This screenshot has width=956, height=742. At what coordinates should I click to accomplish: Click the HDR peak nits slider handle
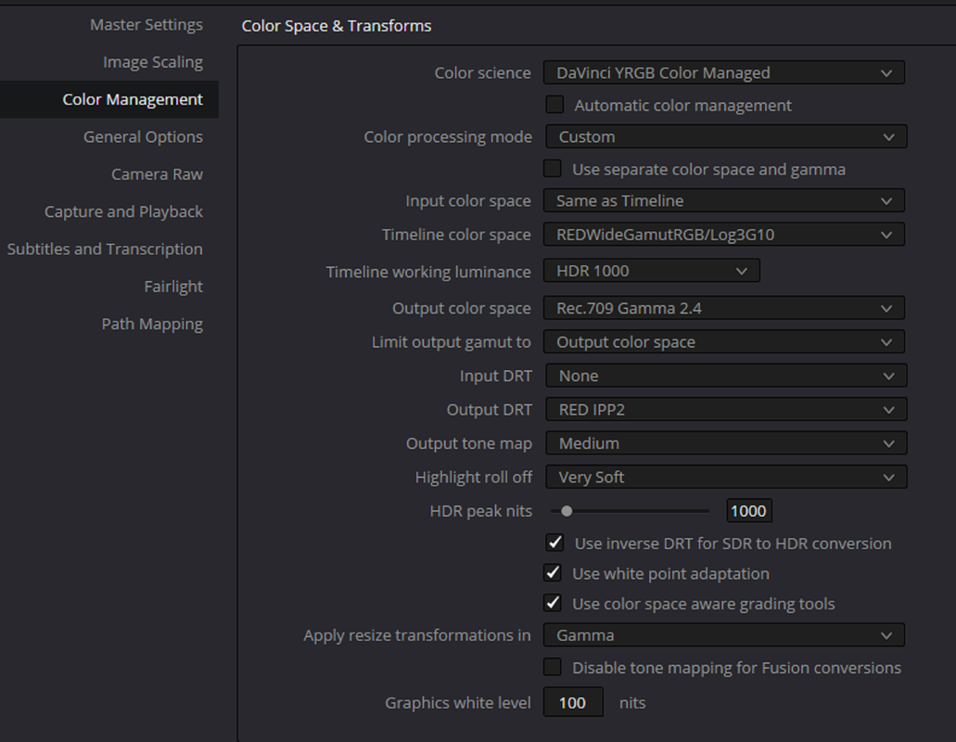567,510
